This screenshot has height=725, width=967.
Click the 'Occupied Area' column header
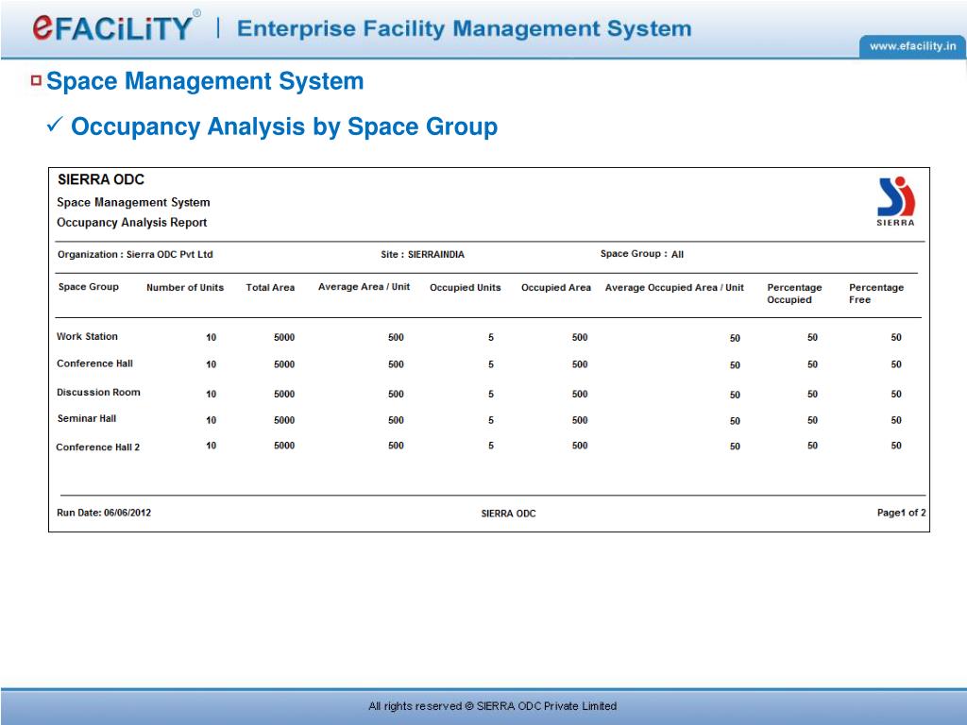[555, 287]
